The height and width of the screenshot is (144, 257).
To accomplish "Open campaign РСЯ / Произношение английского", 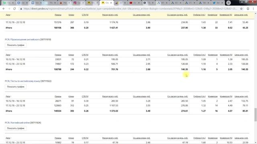I will 22,40.
